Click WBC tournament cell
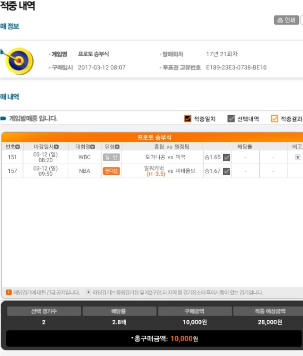Image resolution: width=303 pixels, height=356 pixels. click(x=85, y=157)
